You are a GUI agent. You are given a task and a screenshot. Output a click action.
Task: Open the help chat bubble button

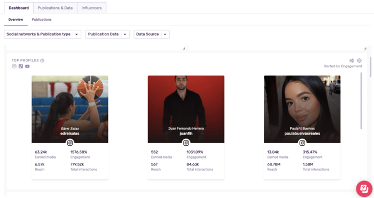point(364,188)
